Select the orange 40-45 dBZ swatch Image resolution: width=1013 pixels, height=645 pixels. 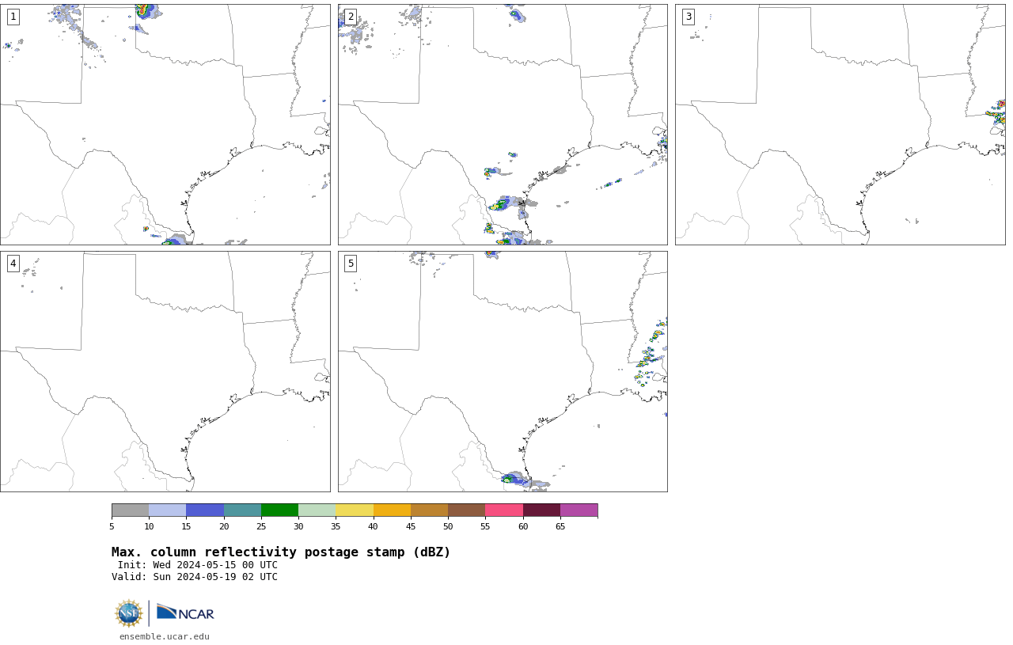(x=392, y=510)
